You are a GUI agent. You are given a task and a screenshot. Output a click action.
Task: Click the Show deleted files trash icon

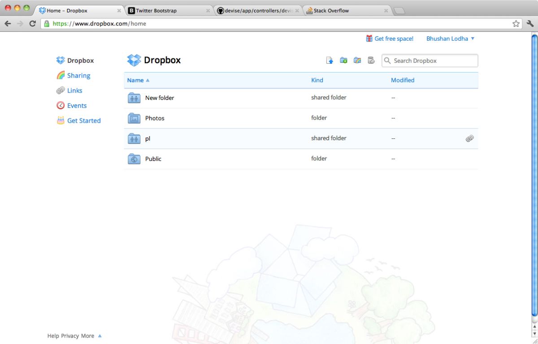[371, 60]
